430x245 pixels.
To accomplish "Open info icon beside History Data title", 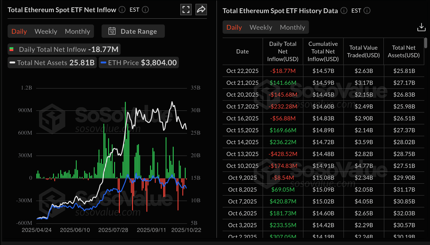I will pyautogui.click(x=344, y=11).
